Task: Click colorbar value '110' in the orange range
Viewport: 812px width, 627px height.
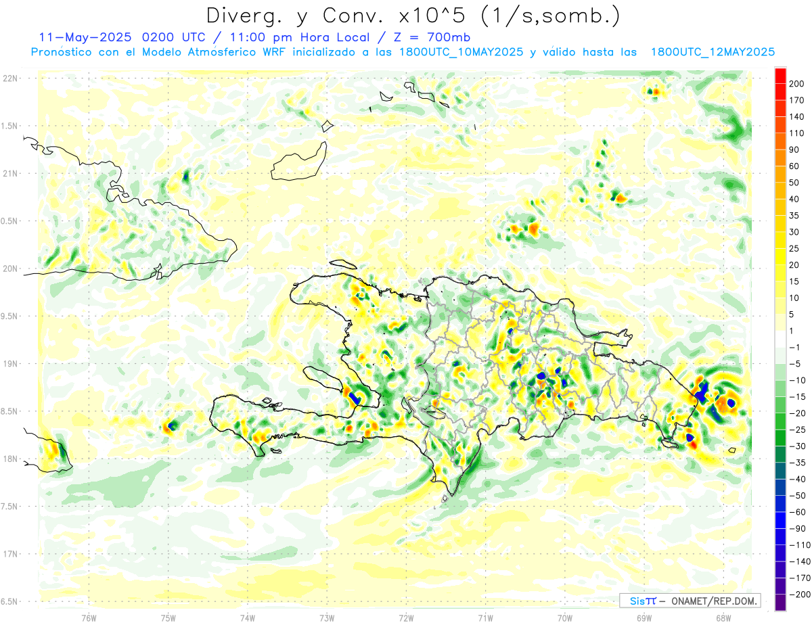Action: pos(796,133)
